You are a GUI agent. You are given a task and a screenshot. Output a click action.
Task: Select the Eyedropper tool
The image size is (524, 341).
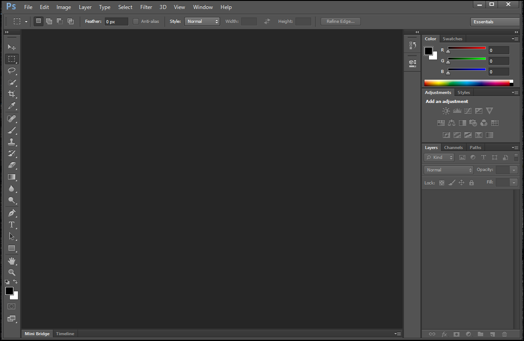(x=12, y=106)
